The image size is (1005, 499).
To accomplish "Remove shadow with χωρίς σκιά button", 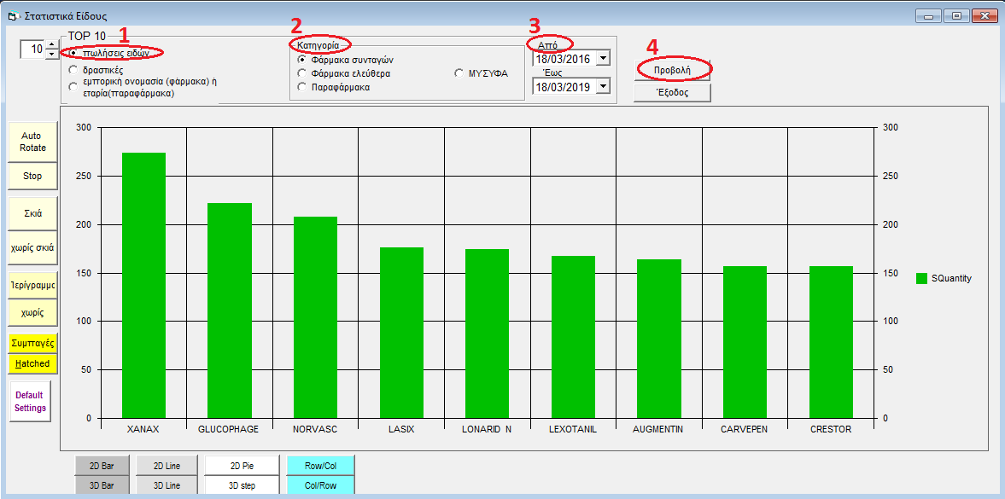I will (33, 247).
